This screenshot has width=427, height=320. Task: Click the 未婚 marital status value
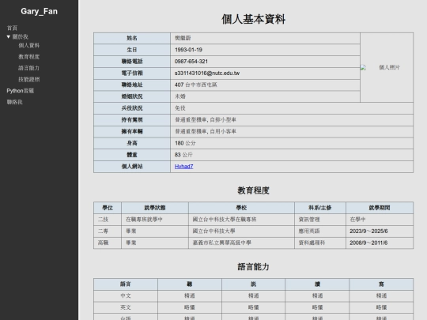point(180,96)
